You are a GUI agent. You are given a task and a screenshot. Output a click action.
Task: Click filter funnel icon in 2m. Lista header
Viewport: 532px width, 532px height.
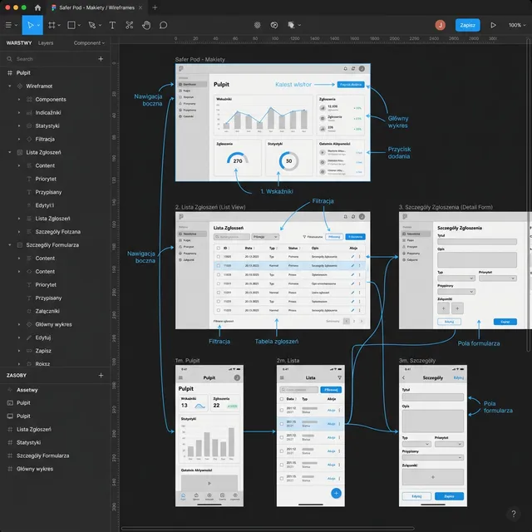(x=339, y=377)
